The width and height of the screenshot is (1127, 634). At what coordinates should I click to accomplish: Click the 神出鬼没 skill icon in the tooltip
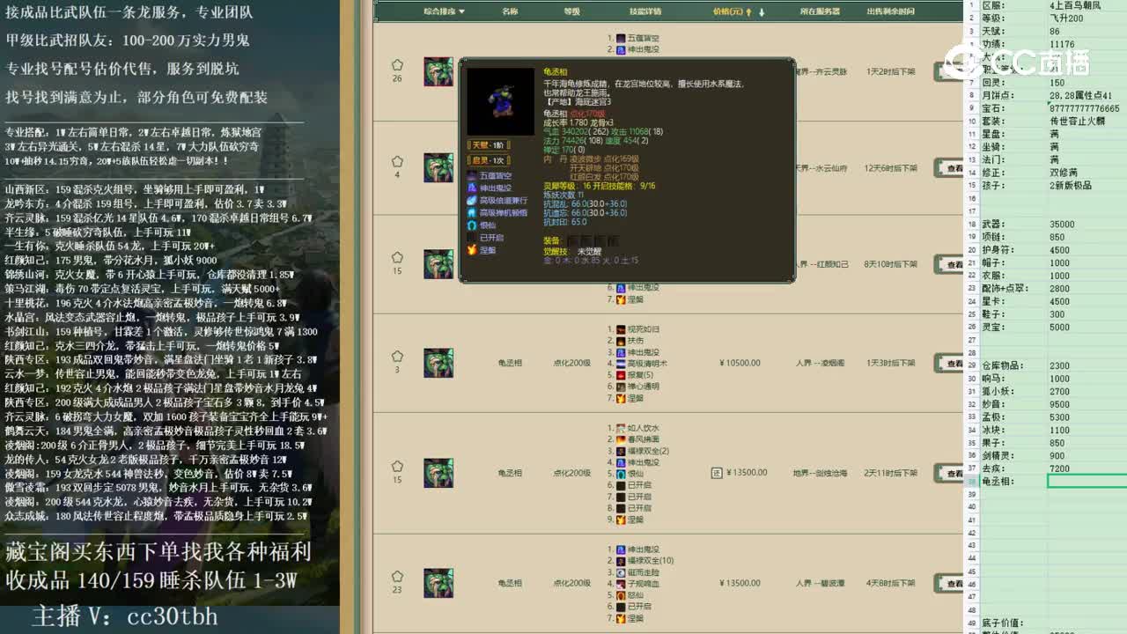click(x=472, y=187)
